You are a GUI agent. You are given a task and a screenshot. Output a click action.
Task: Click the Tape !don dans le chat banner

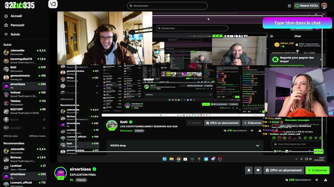point(297,23)
